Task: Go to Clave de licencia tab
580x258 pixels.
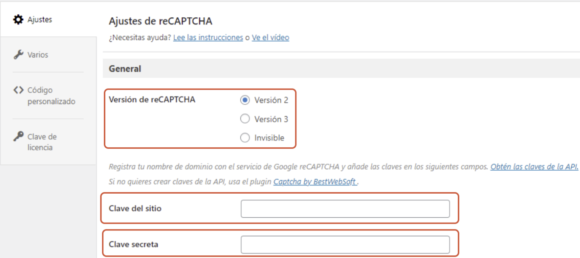Action: pos(48,142)
